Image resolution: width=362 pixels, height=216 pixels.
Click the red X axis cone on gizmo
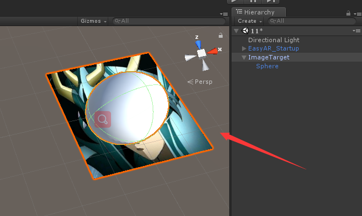[212, 51]
